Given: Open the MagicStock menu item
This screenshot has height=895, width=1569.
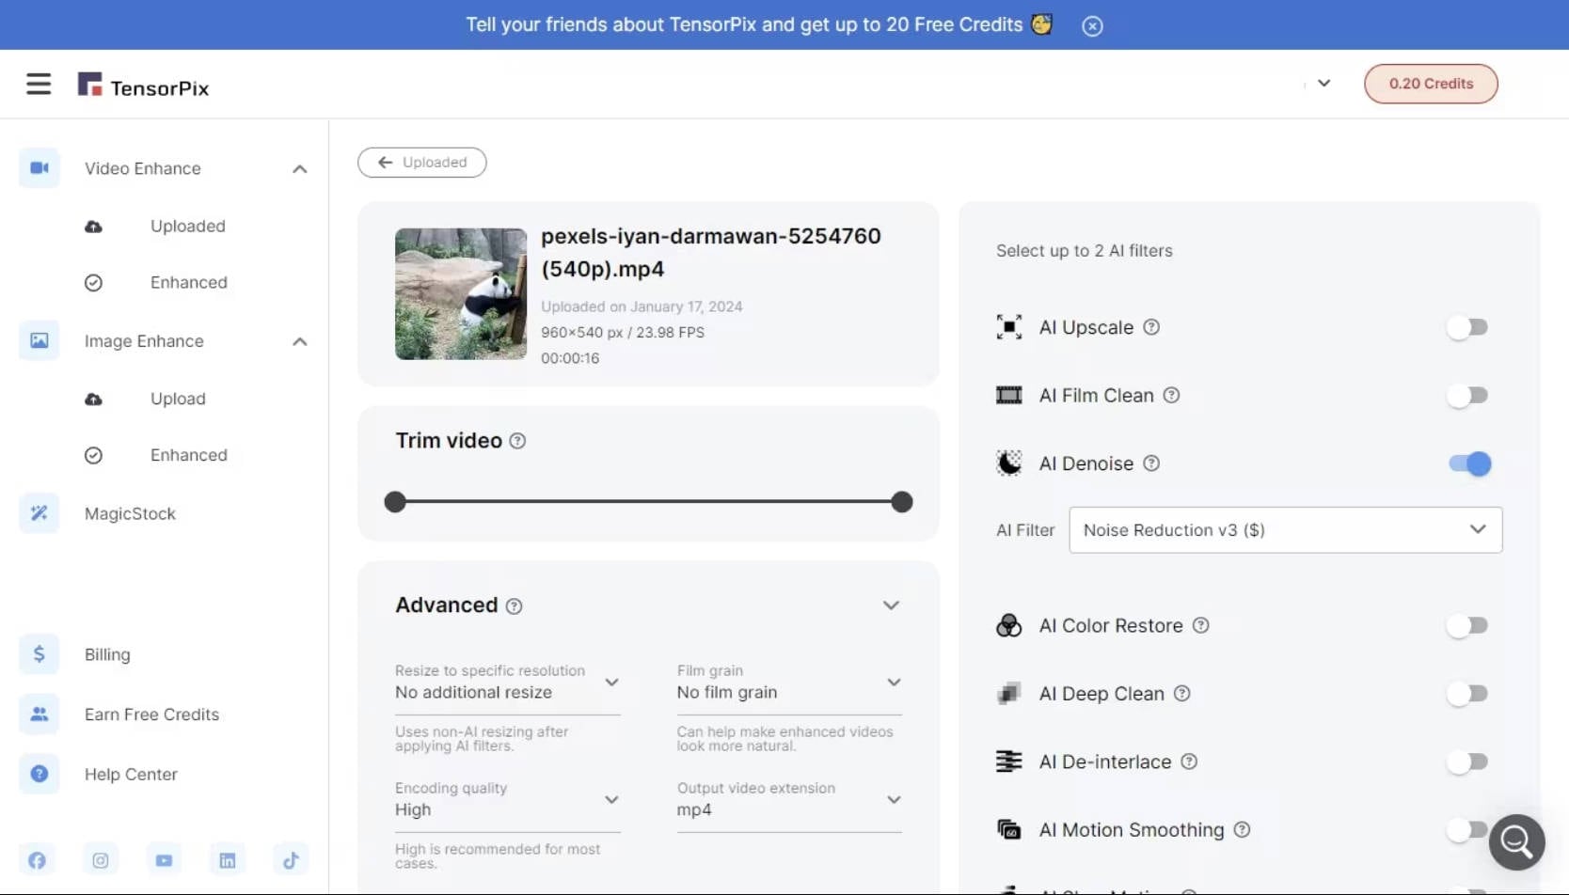Looking at the screenshot, I should [x=130, y=514].
